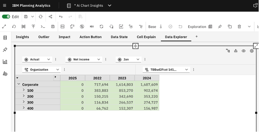Click the delete trash icon
The image size is (259, 132).
(x=239, y=26)
